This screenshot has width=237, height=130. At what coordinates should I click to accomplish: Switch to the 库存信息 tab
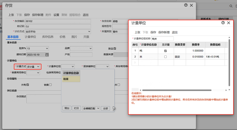[48, 37]
